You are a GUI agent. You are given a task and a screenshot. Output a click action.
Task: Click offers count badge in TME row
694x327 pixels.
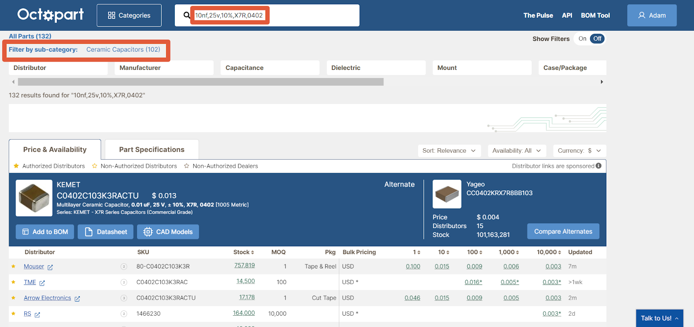click(124, 282)
